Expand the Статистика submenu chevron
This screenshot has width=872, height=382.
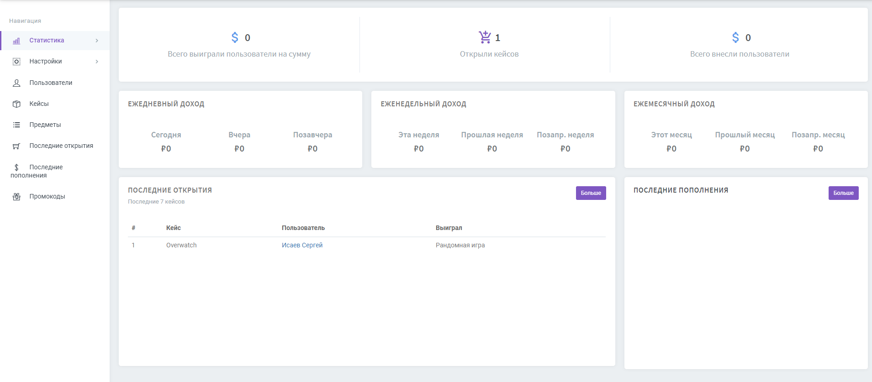point(97,41)
